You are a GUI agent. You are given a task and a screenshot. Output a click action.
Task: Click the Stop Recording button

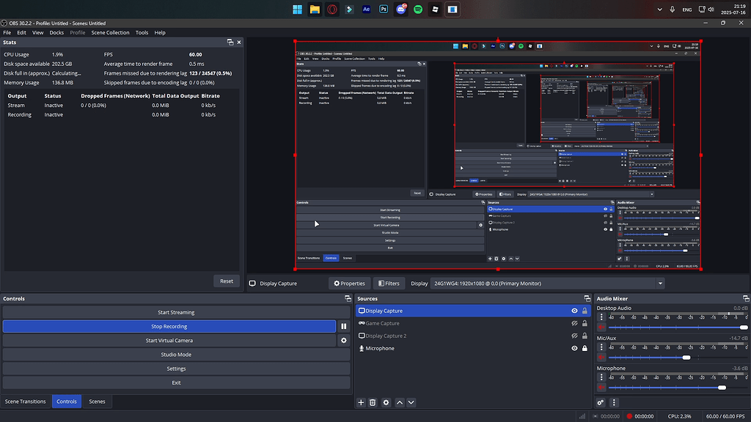(169, 326)
